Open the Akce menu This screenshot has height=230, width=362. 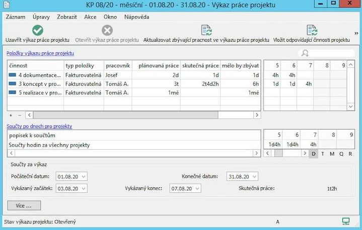click(x=90, y=17)
